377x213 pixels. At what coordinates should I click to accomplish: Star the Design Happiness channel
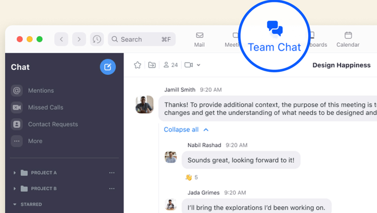(138, 65)
